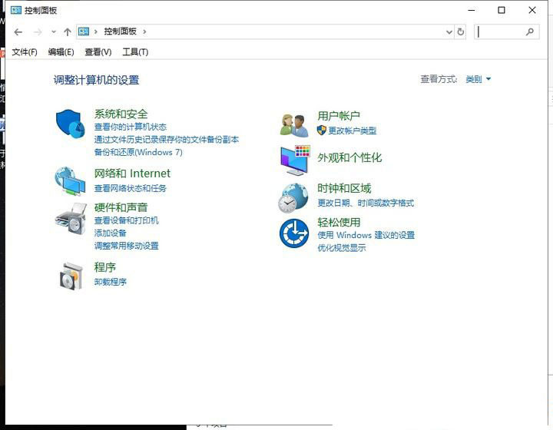
Task: Click the control panel icon in address bar
Action: tap(84, 31)
